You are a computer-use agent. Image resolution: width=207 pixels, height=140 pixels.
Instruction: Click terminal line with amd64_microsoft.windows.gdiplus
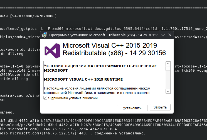click(x=103, y=28)
